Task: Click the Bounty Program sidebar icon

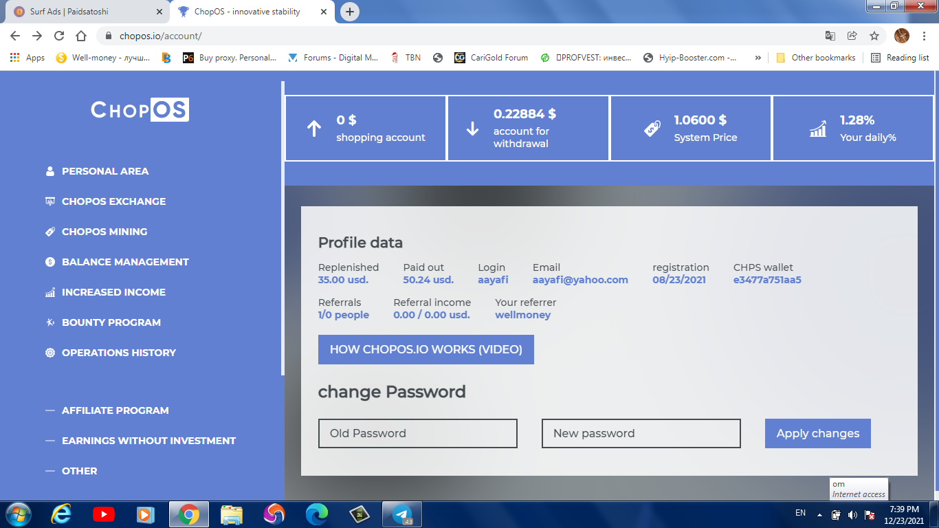Action: pyautogui.click(x=50, y=322)
